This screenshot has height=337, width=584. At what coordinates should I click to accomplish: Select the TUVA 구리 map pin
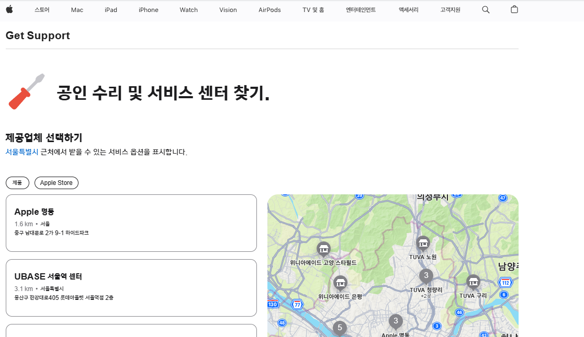tap(473, 282)
